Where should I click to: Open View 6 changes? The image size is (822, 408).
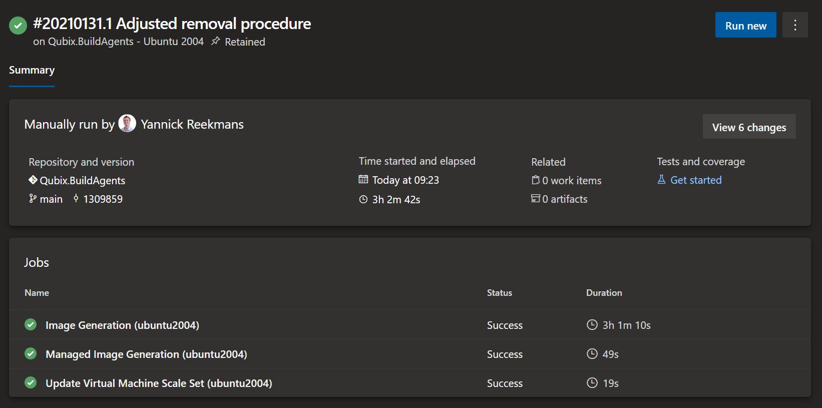(749, 127)
